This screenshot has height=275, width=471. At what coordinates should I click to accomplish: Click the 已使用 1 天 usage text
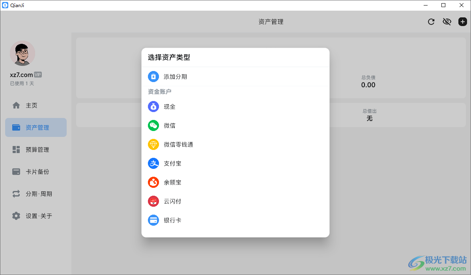(x=22, y=84)
